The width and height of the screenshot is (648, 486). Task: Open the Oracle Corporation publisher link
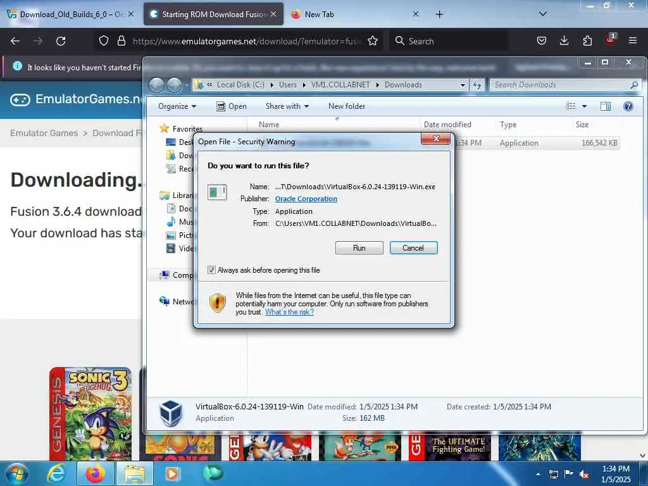[306, 199]
